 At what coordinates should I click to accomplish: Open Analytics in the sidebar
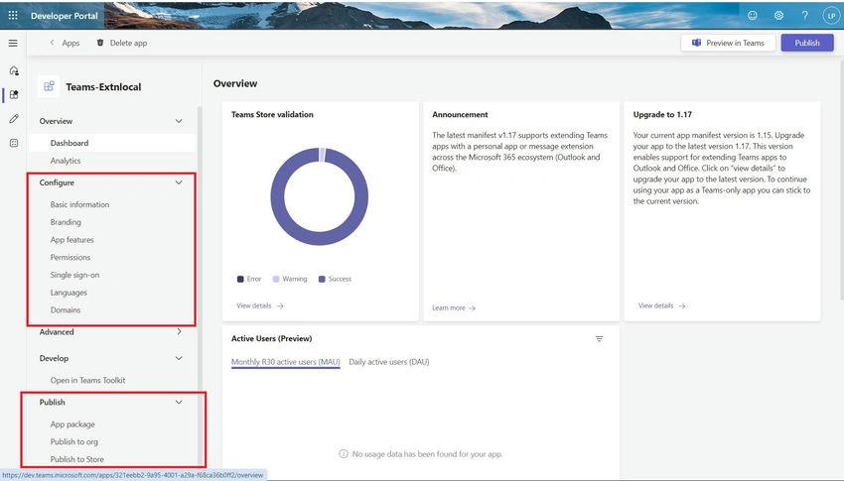pyautogui.click(x=66, y=161)
